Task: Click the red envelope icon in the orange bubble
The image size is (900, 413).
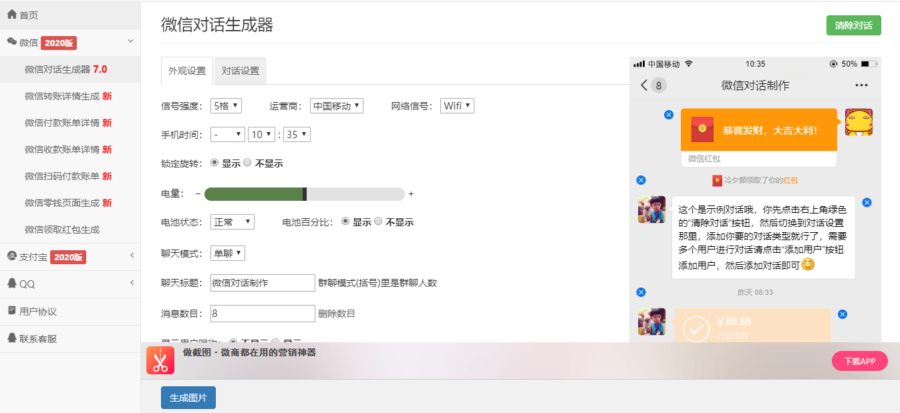Action: tap(702, 129)
